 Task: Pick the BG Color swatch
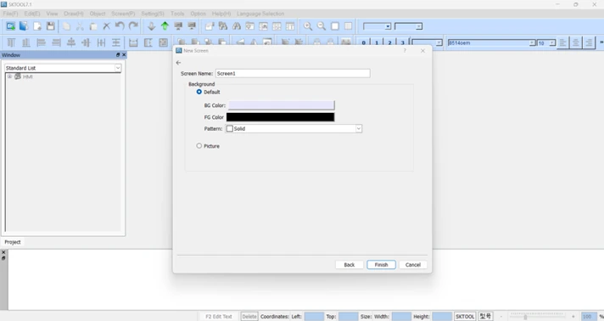[x=281, y=105]
